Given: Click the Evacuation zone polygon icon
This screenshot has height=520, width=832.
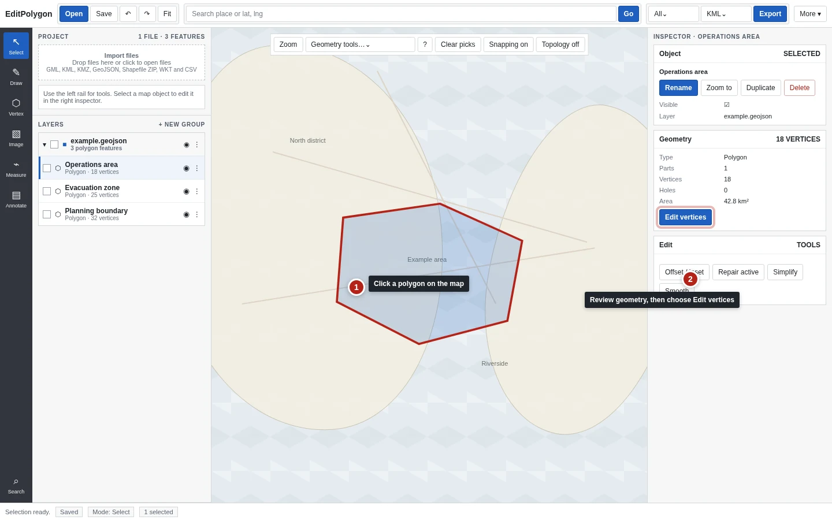Looking at the screenshot, I should (58, 191).
